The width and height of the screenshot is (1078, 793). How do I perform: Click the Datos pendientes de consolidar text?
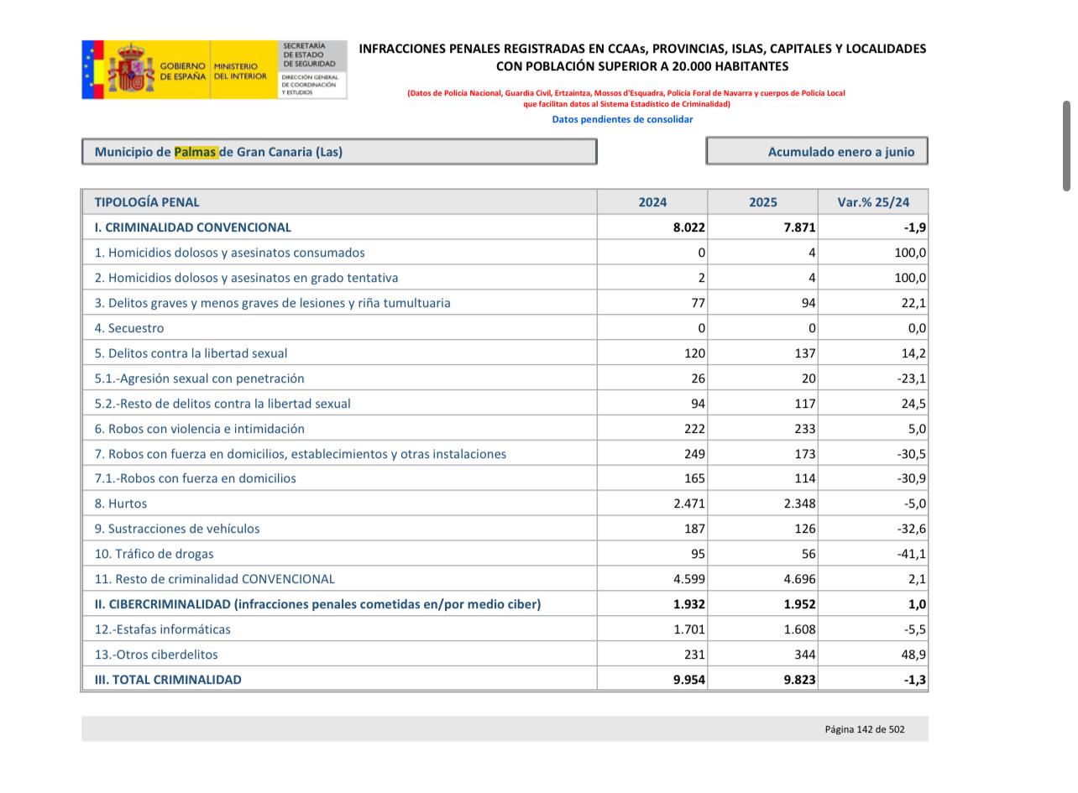click(621, 119)
